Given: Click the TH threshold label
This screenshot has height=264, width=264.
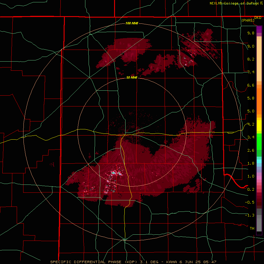Looking at the screenshot, I should pos(252,229).
